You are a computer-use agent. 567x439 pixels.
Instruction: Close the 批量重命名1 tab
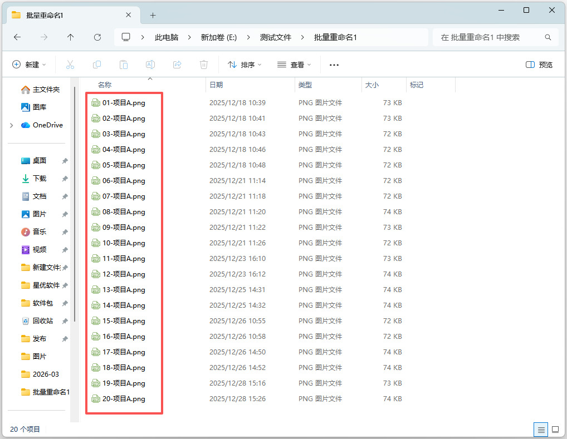128,15
